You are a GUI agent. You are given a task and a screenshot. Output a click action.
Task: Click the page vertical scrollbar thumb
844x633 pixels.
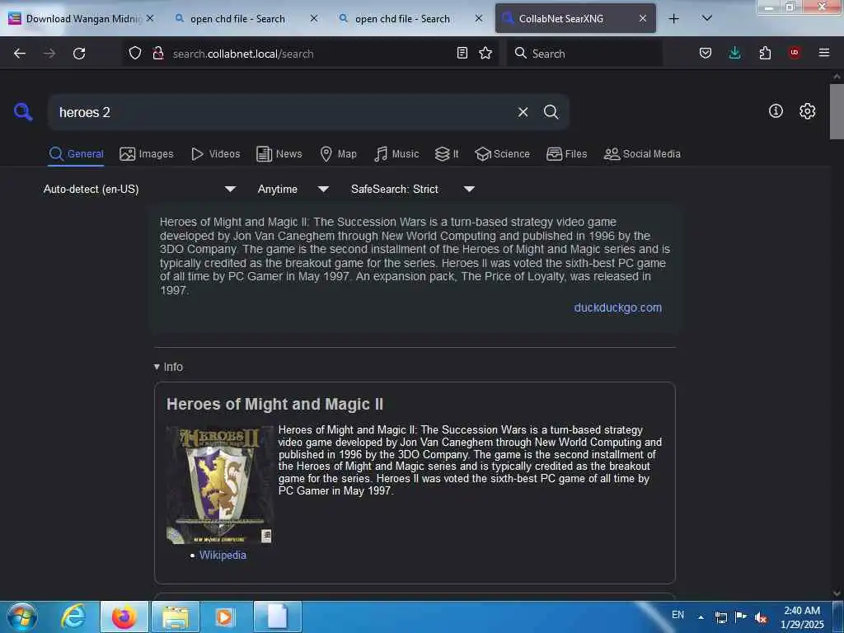click(836, 111)
